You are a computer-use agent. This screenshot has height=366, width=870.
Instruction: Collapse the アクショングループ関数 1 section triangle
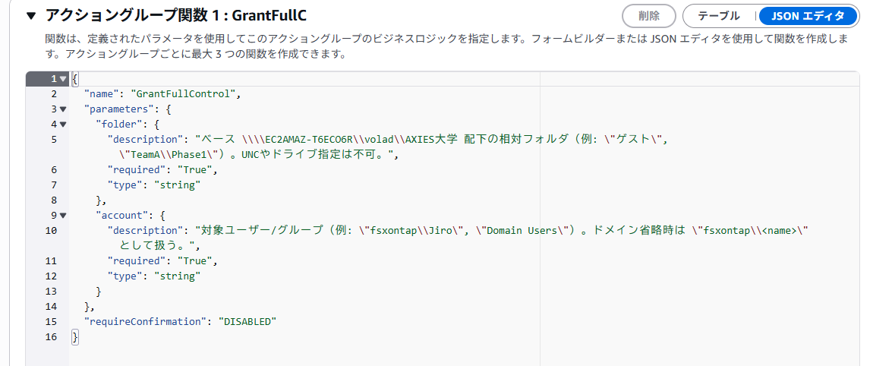[x=31, y=15]
